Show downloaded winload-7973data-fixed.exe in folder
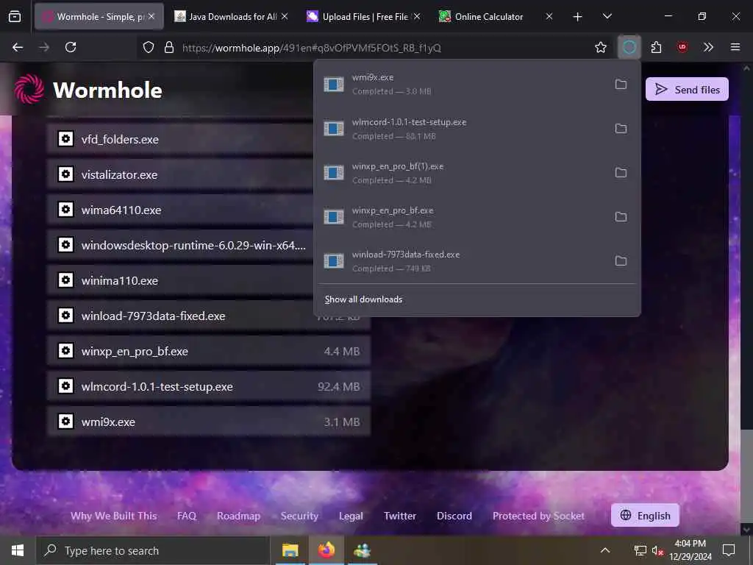Screen dimensions: 753x565 [x=621, y=261]
